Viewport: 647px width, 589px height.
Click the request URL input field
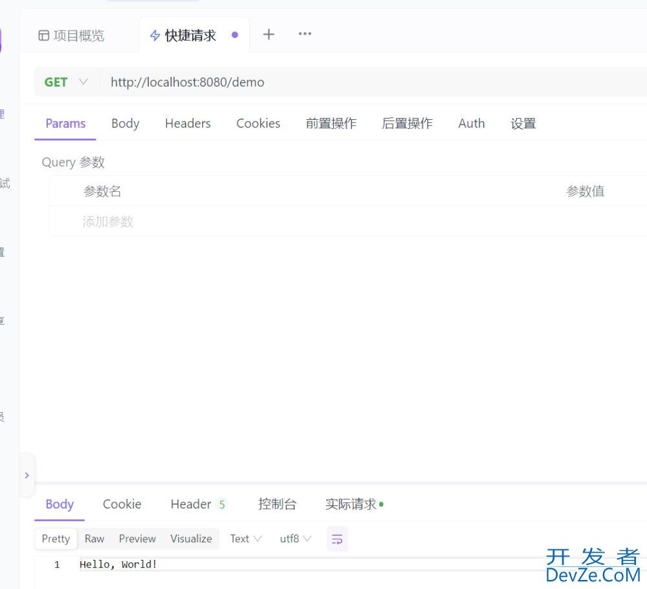373,82
